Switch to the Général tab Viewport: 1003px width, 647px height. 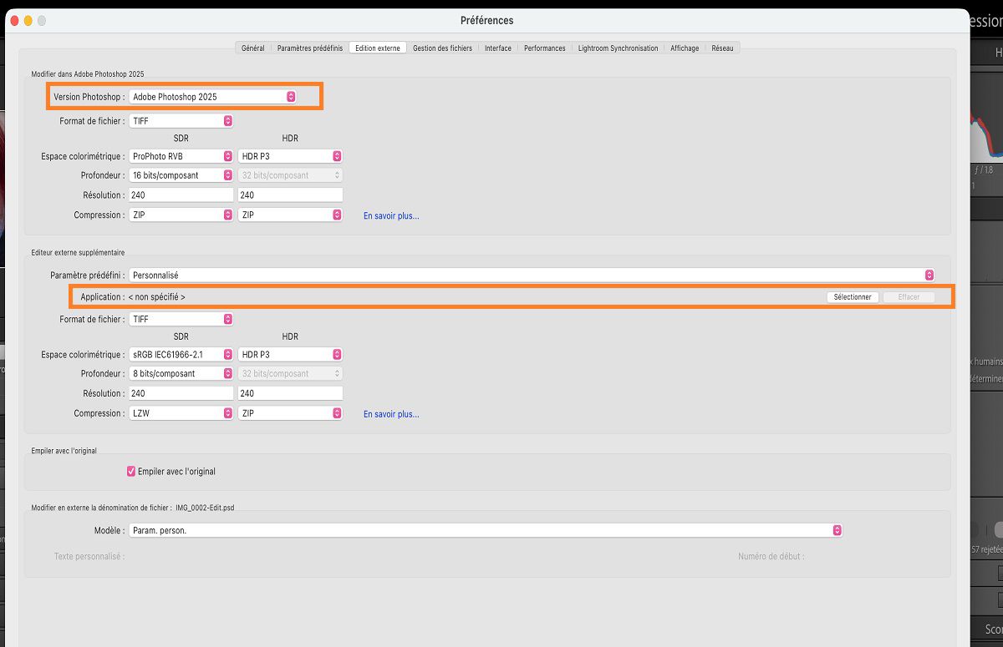(x=252, y=48)
